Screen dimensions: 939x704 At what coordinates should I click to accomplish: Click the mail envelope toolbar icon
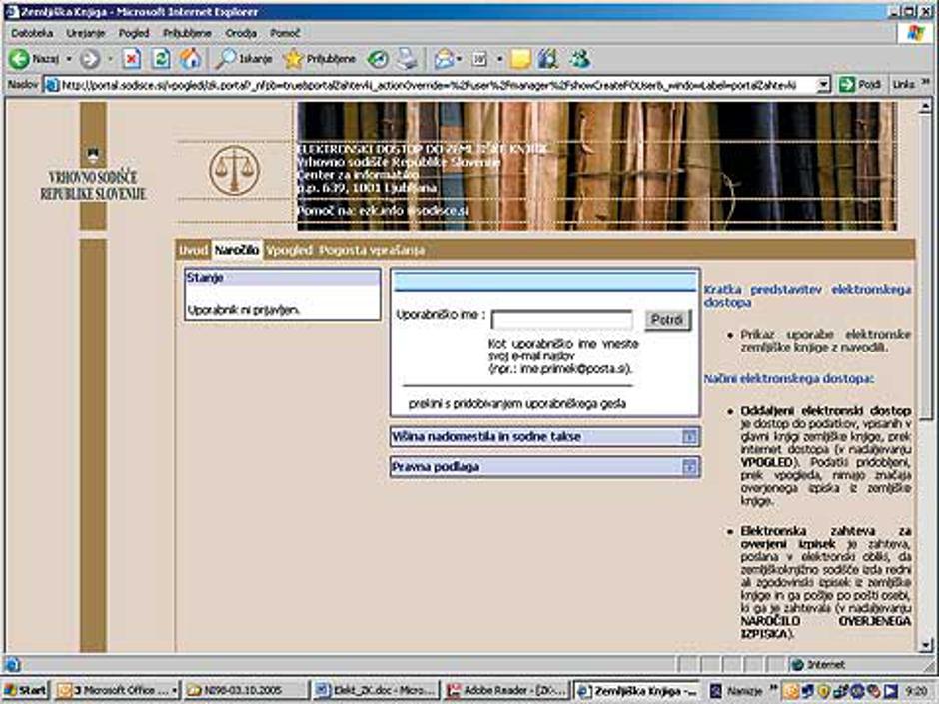(x=443, y=59)
